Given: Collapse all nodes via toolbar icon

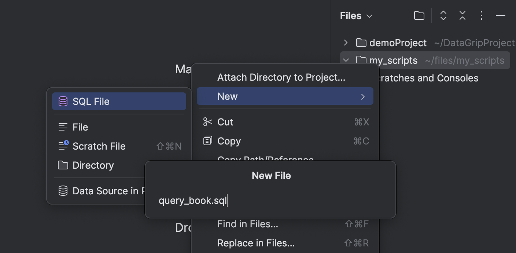Looking at the screenshot, I should coord(462,15).
